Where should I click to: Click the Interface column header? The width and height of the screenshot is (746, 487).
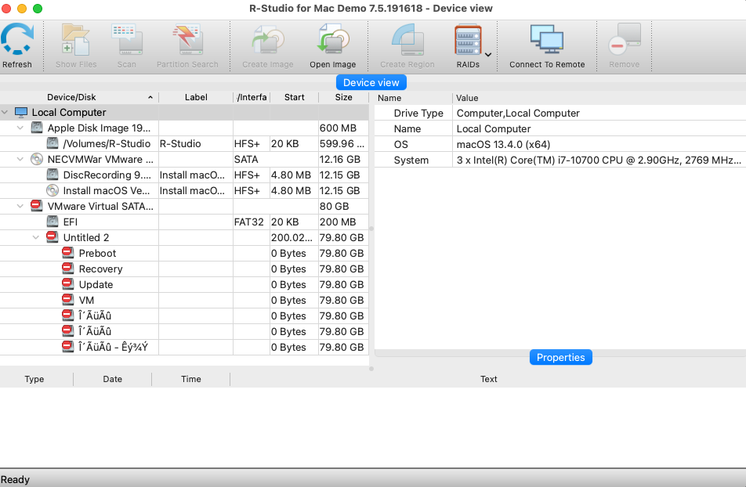coord(252,97)
